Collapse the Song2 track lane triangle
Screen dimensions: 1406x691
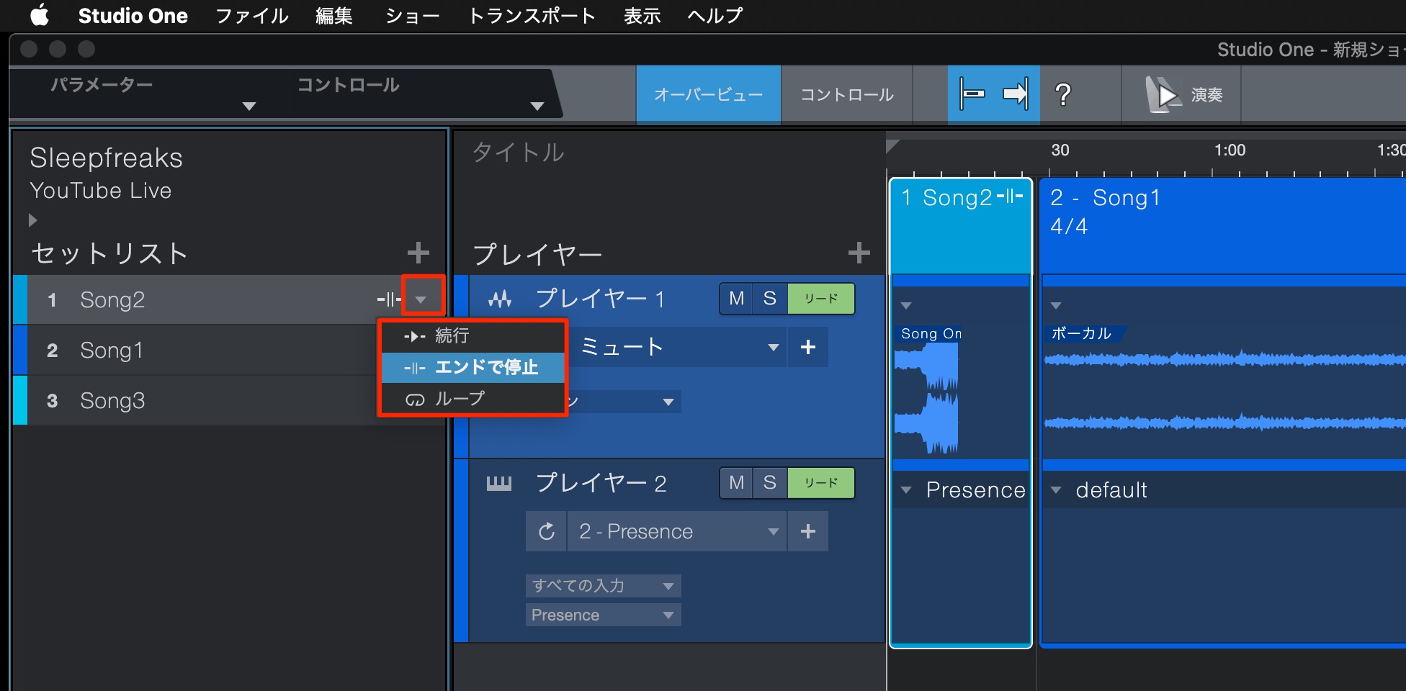[906, 306]
